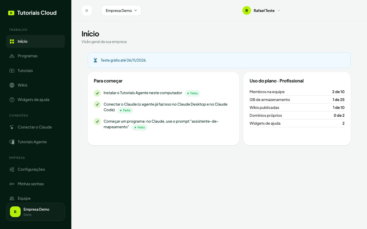Open Programas via its hierarchy icon
The image size is (367, 229).
pos(12,56)
